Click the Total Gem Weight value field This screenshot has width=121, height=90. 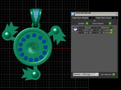pos(92,18)
